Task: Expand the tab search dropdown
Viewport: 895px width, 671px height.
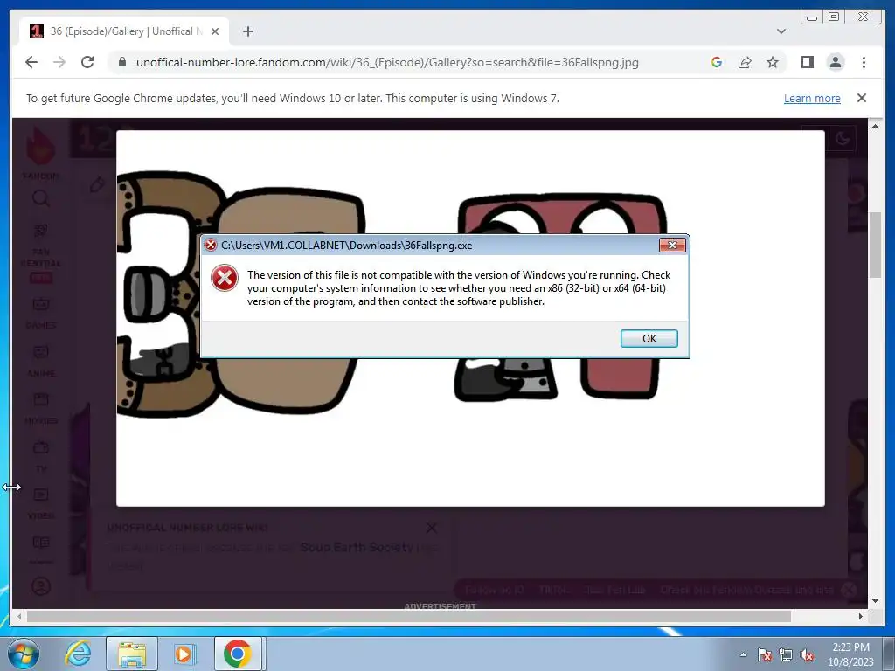Action: 781,31
